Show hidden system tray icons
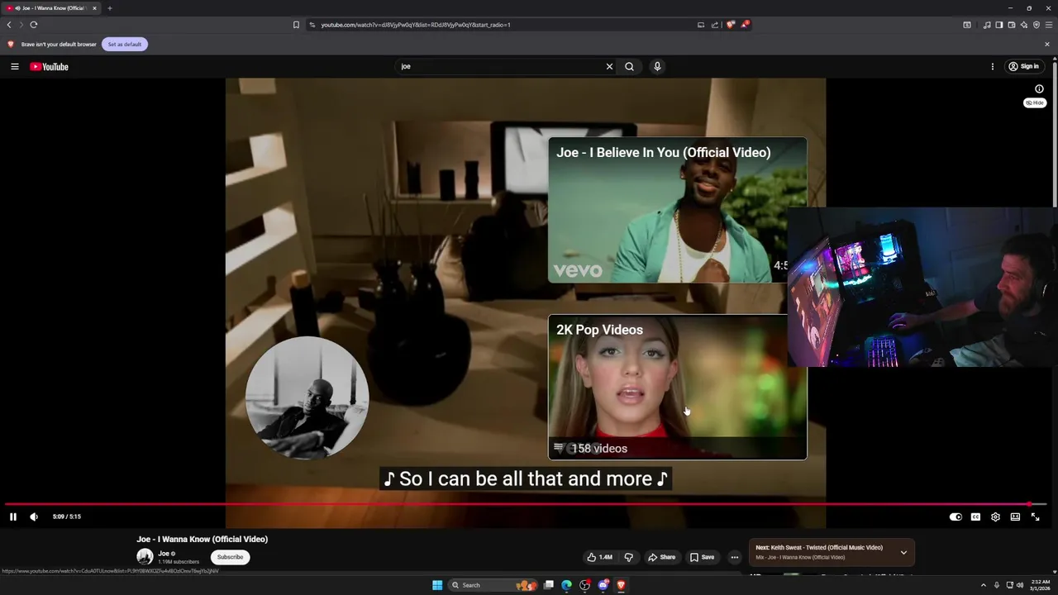Image resolution: width=1058 pixels, height=595 pixels. [984, 585]
